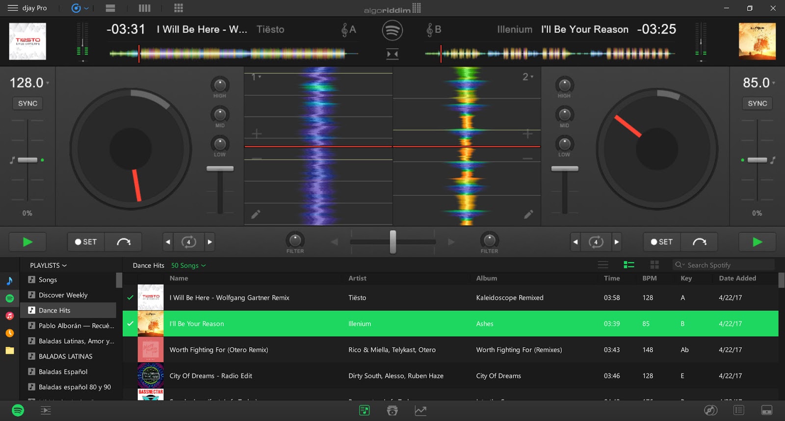This screenshot has width=785, height=421.
Task: Switch to two-deck horizontal layout icon
Action: (x=110, y=8)
